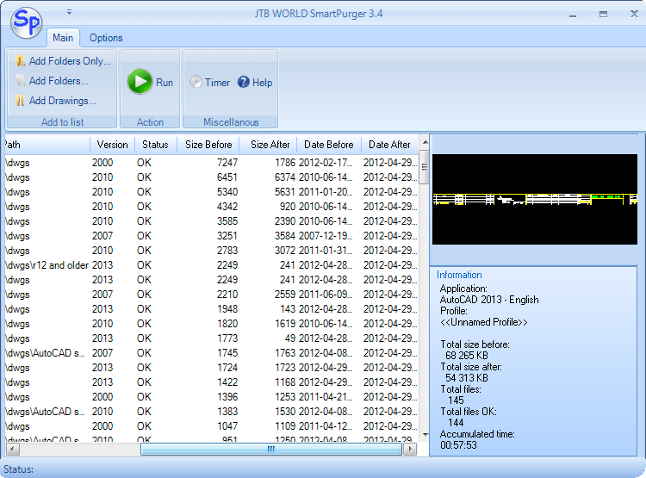Click Size After value 49
Image resolution: width=646 pixels, height=478 pixels.
[x=290, y=338]
